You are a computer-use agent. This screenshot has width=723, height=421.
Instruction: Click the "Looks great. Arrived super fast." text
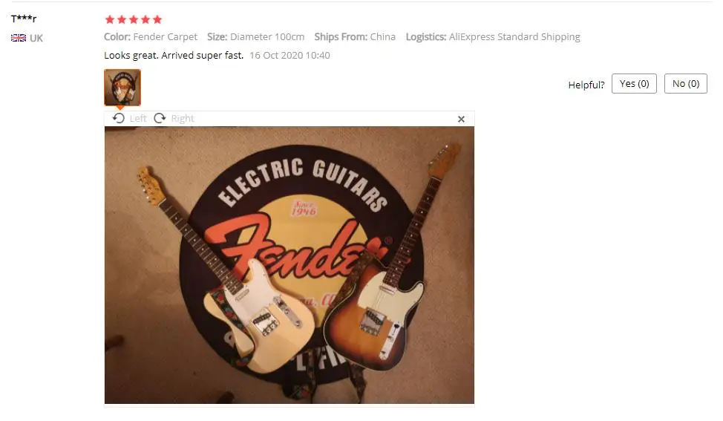coord(174,56)
